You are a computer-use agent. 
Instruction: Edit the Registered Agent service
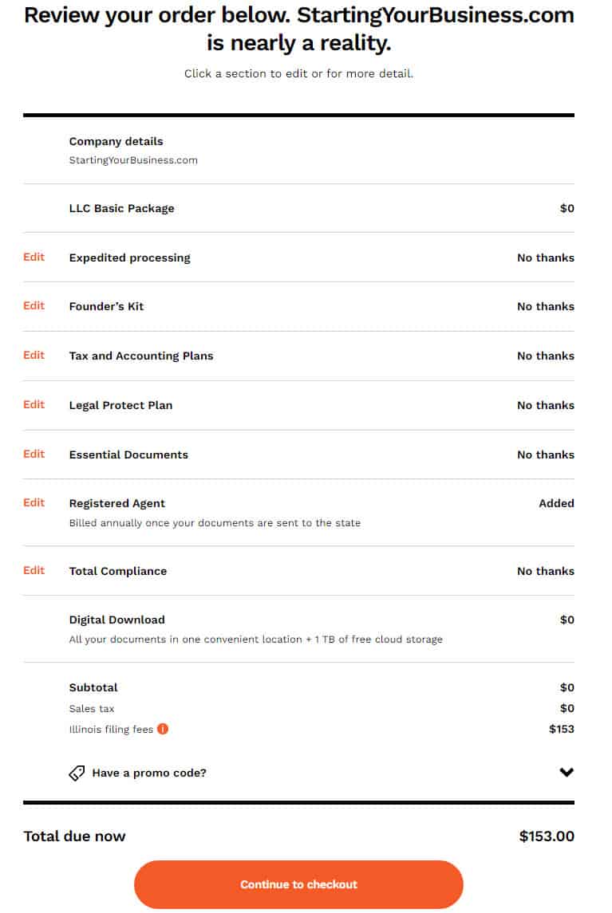(33, 502)
